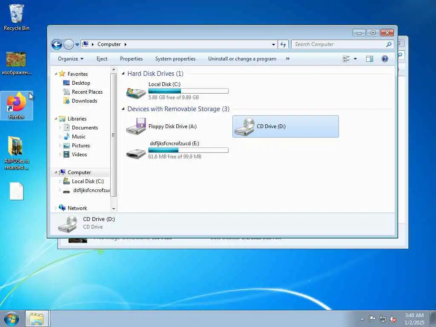This screenshot has width=436, height=327.
Task: Select Favorites in navigation pane
Action: pos(77,74)
